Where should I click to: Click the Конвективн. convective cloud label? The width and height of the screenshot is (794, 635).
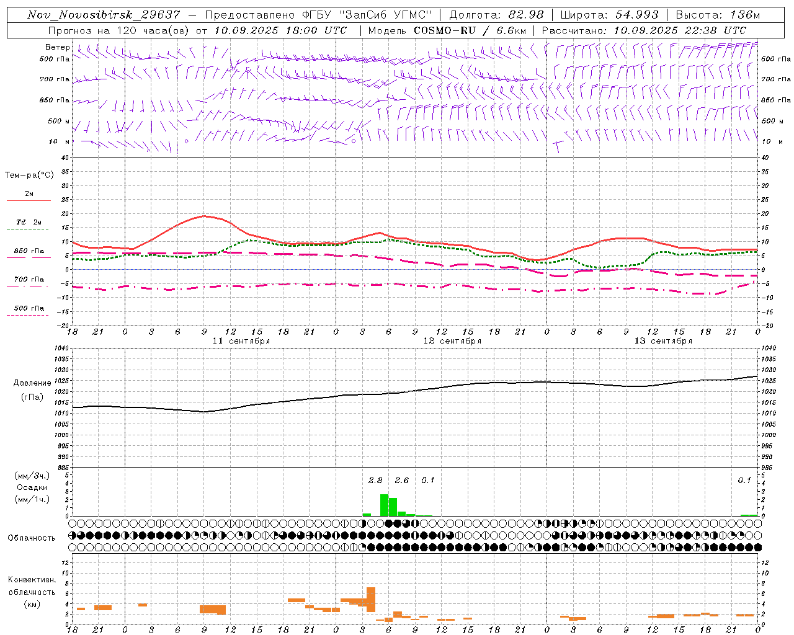32,580
